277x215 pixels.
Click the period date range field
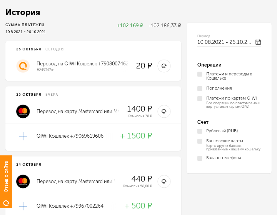click(224, 42)
